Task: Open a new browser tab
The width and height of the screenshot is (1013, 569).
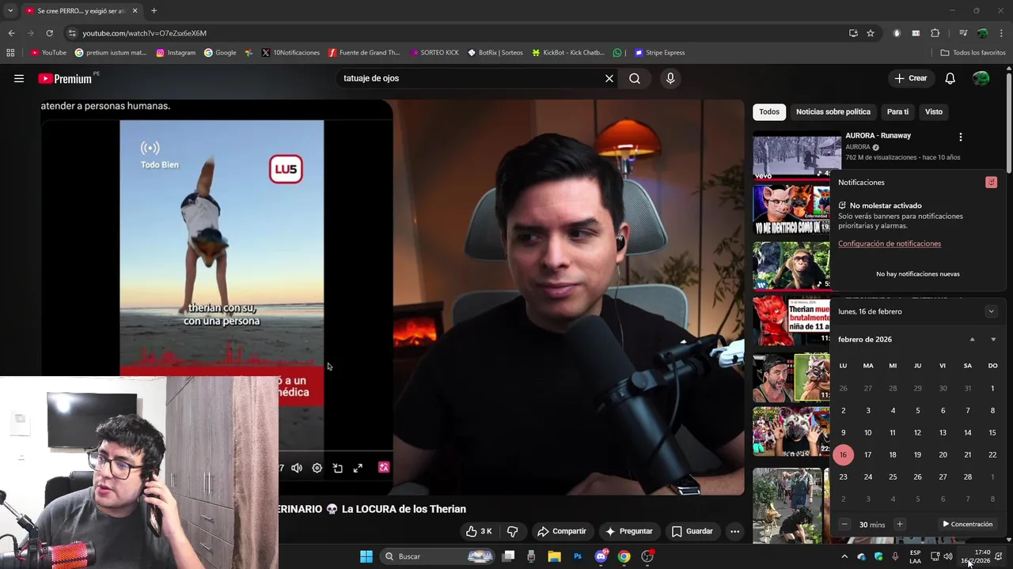Action: 154,11
